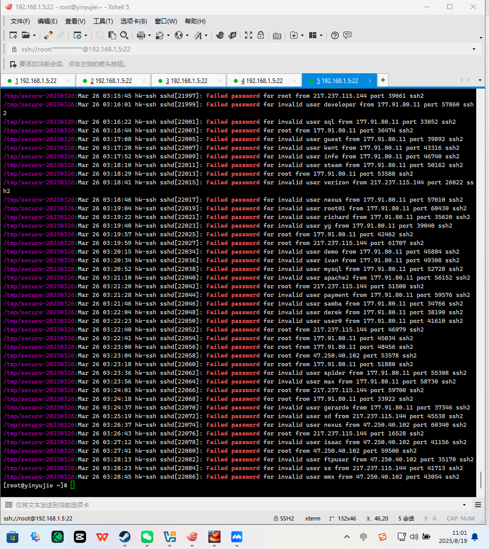Open the tab list dropdown arrow
Screen dimensions: 489x549
[x=480, y=80]
